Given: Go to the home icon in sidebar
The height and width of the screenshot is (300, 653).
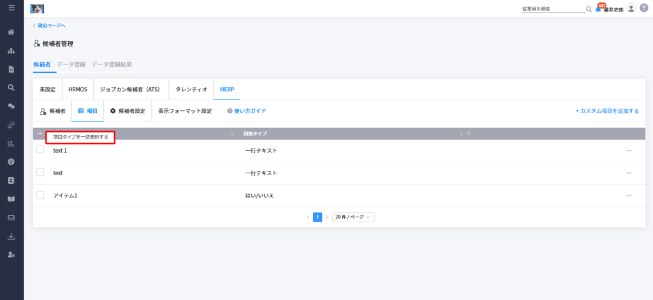Looking at the screenshot, I should [x=11, y=32].
